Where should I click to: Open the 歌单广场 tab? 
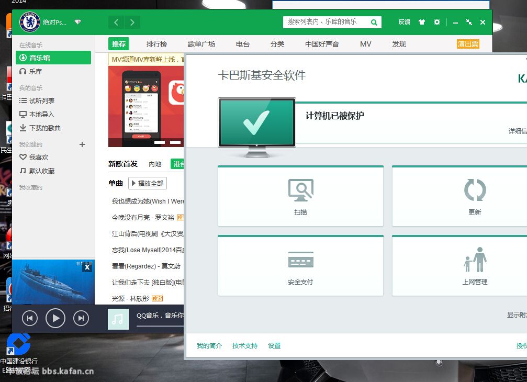(201, 44)
